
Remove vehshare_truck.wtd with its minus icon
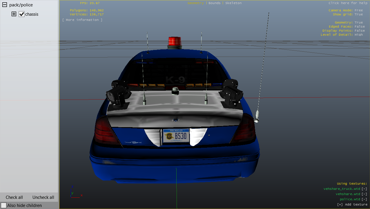pos(364,189)
